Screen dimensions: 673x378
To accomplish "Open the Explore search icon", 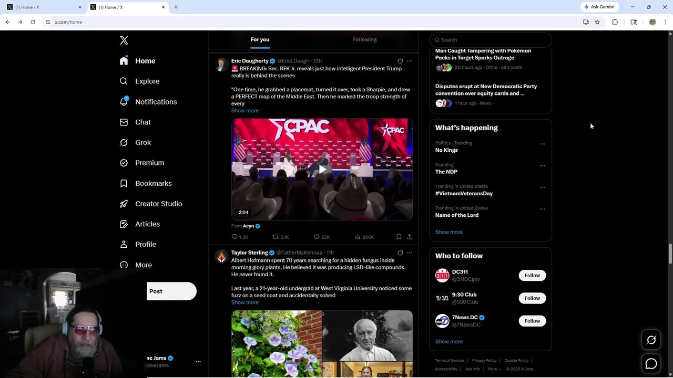I will 124,81.
